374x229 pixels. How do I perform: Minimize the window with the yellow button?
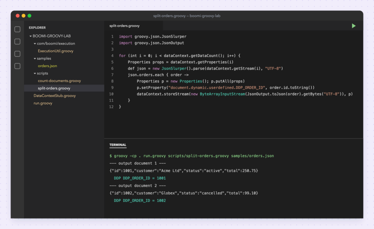click(23, 16)
